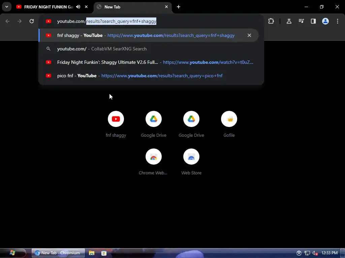Screen dimensions: 345x258
Task: Open the Windows Start button
Action: (12, 253)
